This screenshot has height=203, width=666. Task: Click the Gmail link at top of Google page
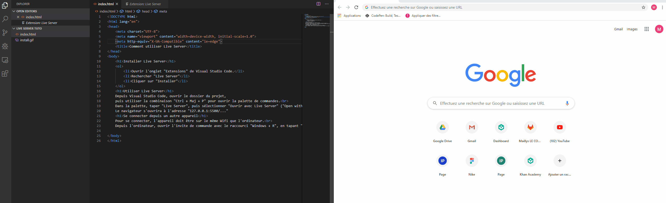[618, 29]
